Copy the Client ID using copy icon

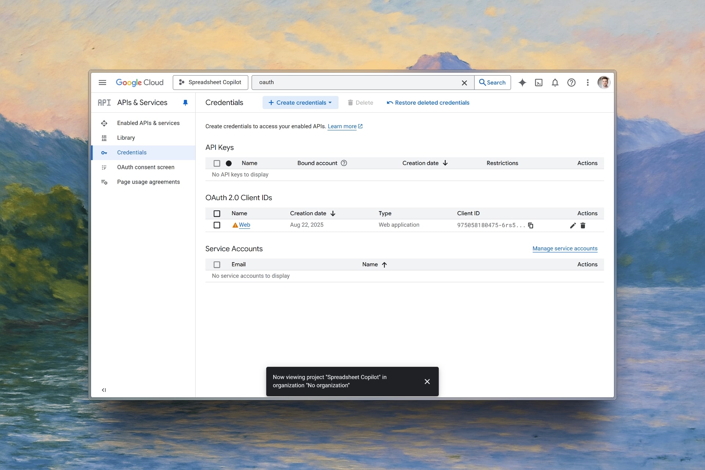(531, 225)
